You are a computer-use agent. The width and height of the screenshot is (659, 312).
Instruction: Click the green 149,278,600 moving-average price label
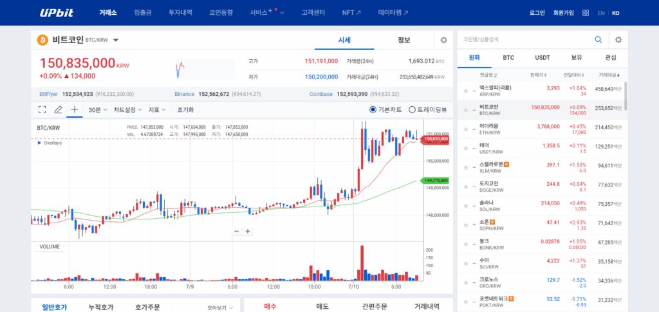point(436,181)
